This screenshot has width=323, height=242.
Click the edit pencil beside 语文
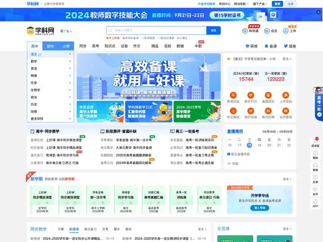click(x=40, y=55)
